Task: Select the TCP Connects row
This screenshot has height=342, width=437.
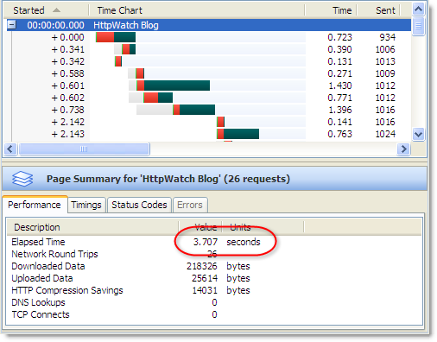Action: pos(213,314)
